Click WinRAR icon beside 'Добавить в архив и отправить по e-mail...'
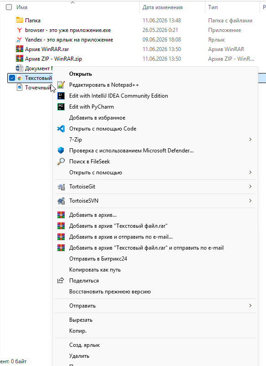The width and height of the screenshot is (266, 366). pyautogui.click(x=61, y=237)
